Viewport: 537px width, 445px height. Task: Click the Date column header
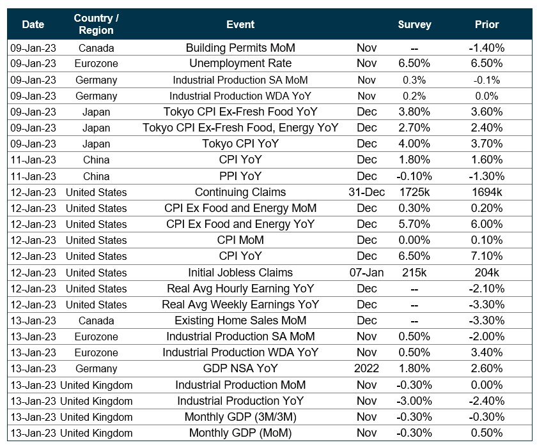point(33,24)
